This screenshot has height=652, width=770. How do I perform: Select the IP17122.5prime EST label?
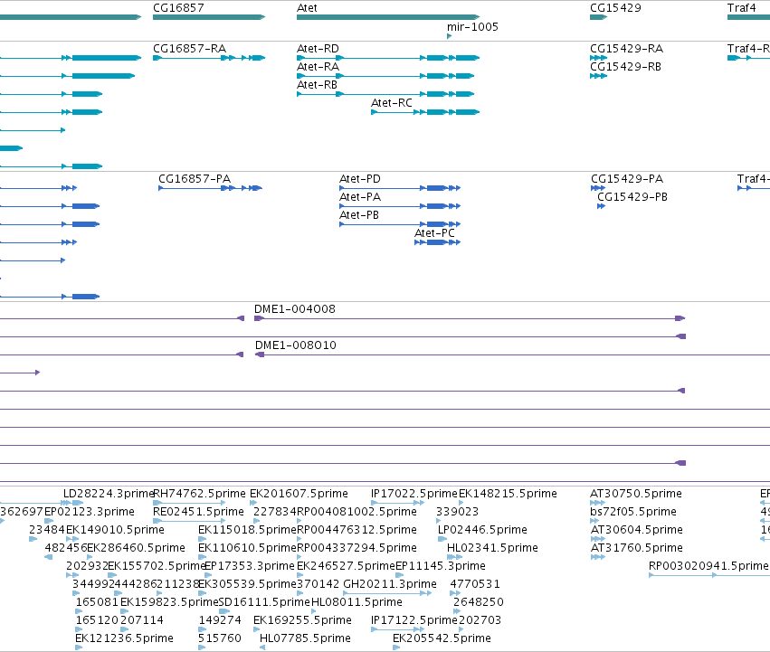[x=414, y=620]
